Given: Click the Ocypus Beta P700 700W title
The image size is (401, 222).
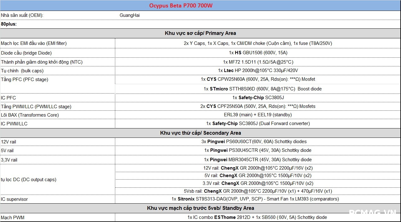Looking at the screenshot, I should tap(181, 6).
